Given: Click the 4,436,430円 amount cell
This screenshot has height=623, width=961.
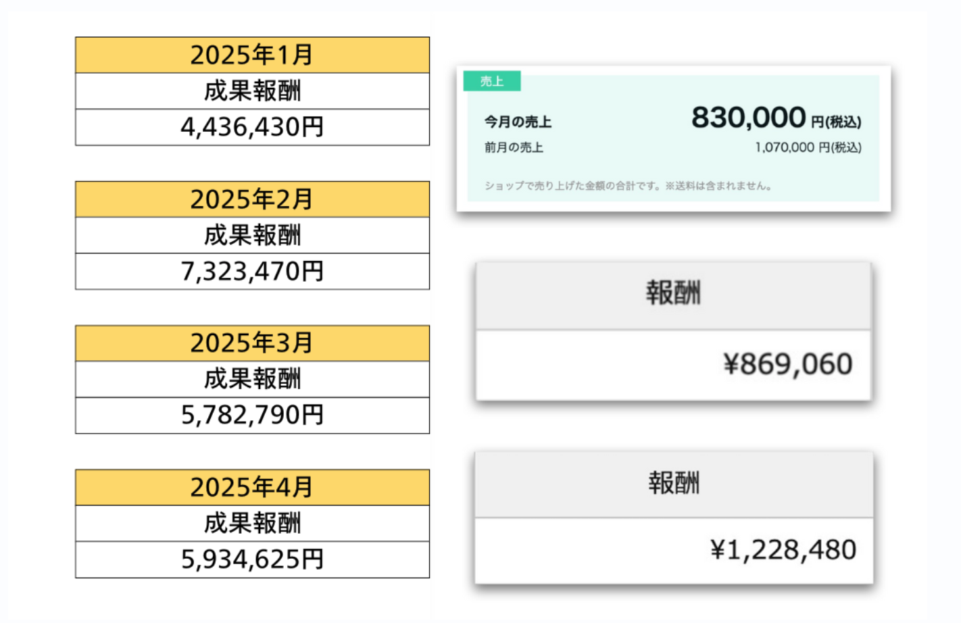Looking at the screenshot, I should click(252, 127).
